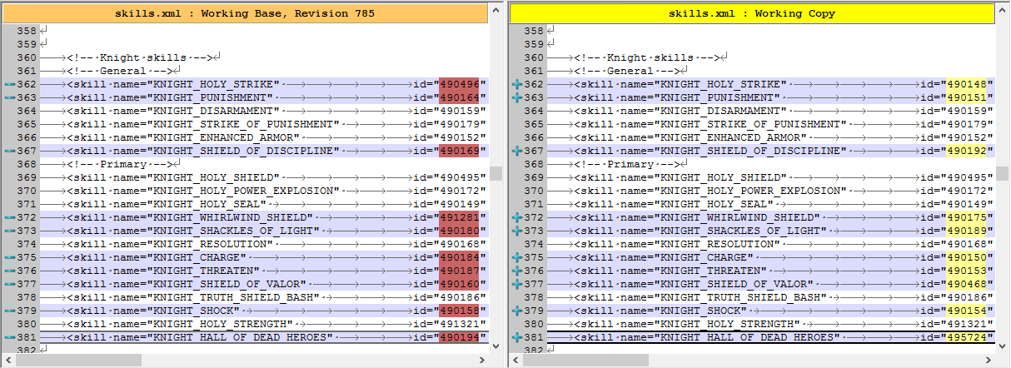Click plus icon at line 367 in Working Copy
This screenshot has height=368, width=1011.
point(516,151)
